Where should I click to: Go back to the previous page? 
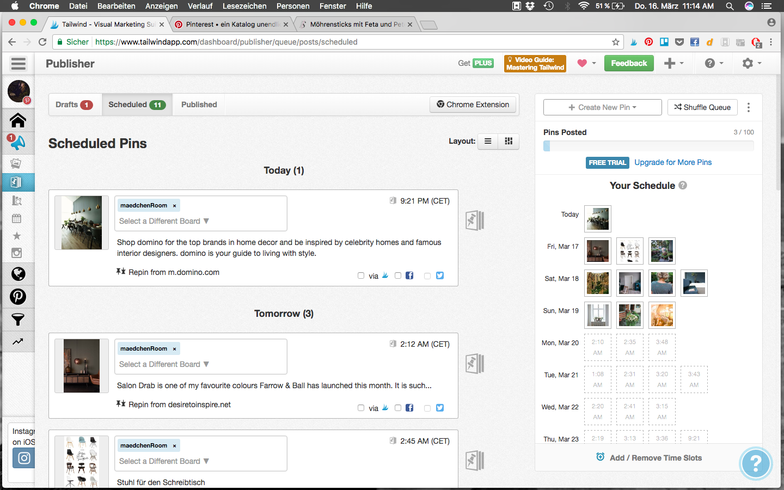point(12,42)
